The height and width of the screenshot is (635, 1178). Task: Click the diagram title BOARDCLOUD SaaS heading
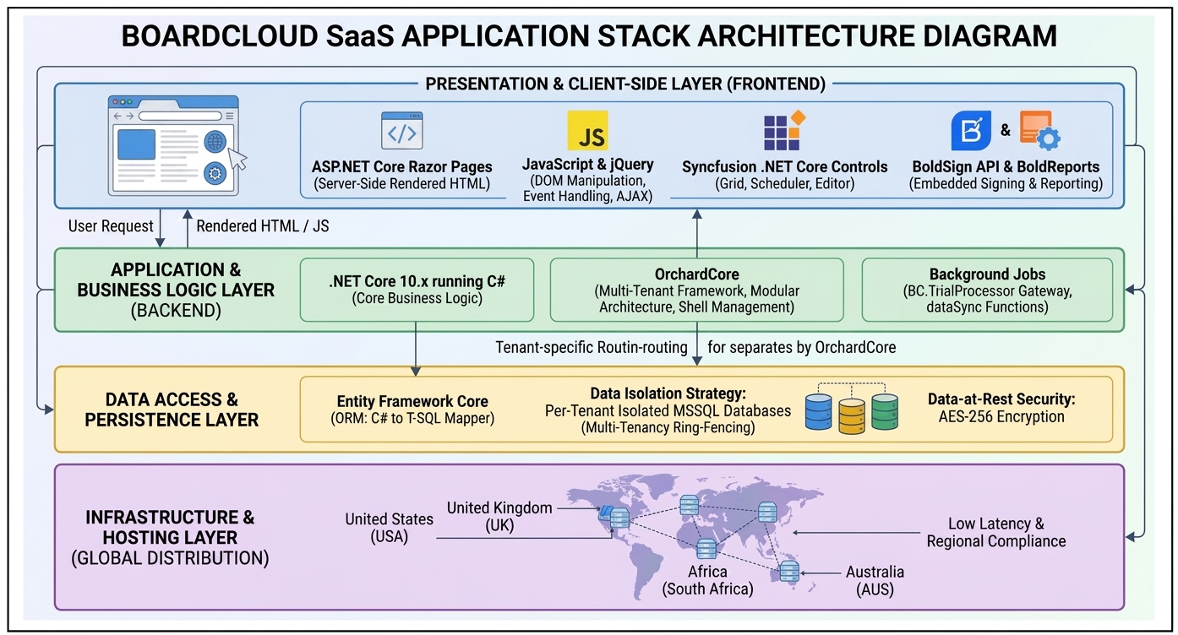point(589,35)
